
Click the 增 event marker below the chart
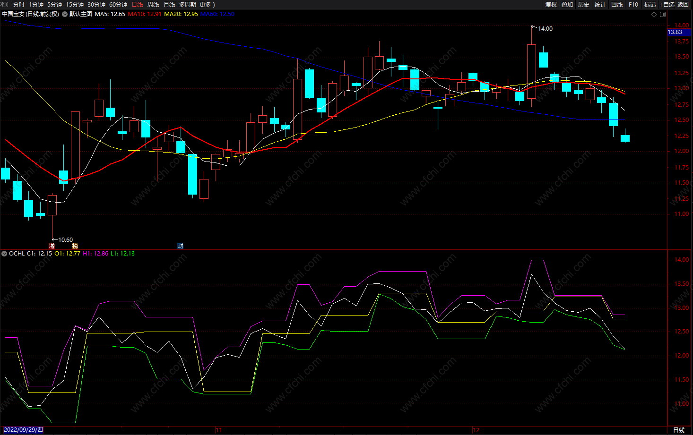(52, 246)
